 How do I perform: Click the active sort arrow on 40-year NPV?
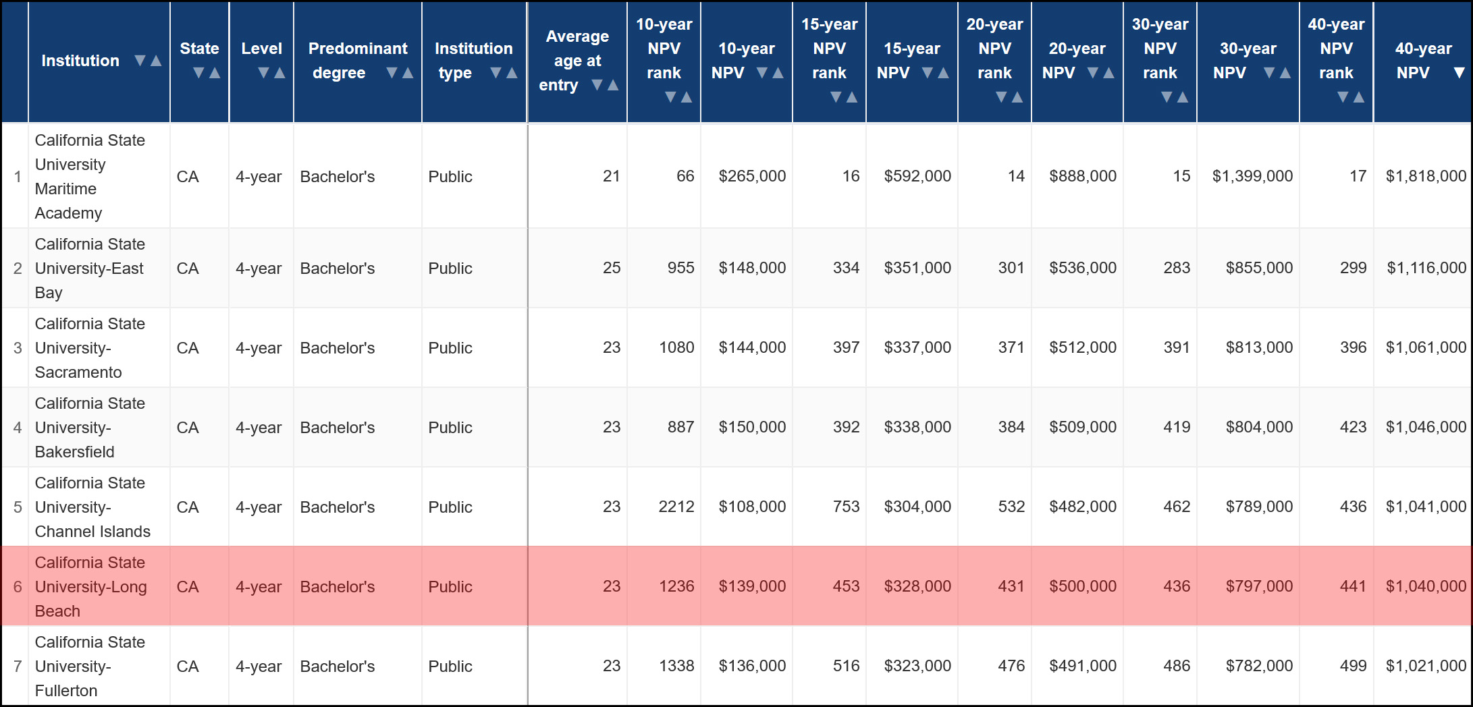[1459, 73]
